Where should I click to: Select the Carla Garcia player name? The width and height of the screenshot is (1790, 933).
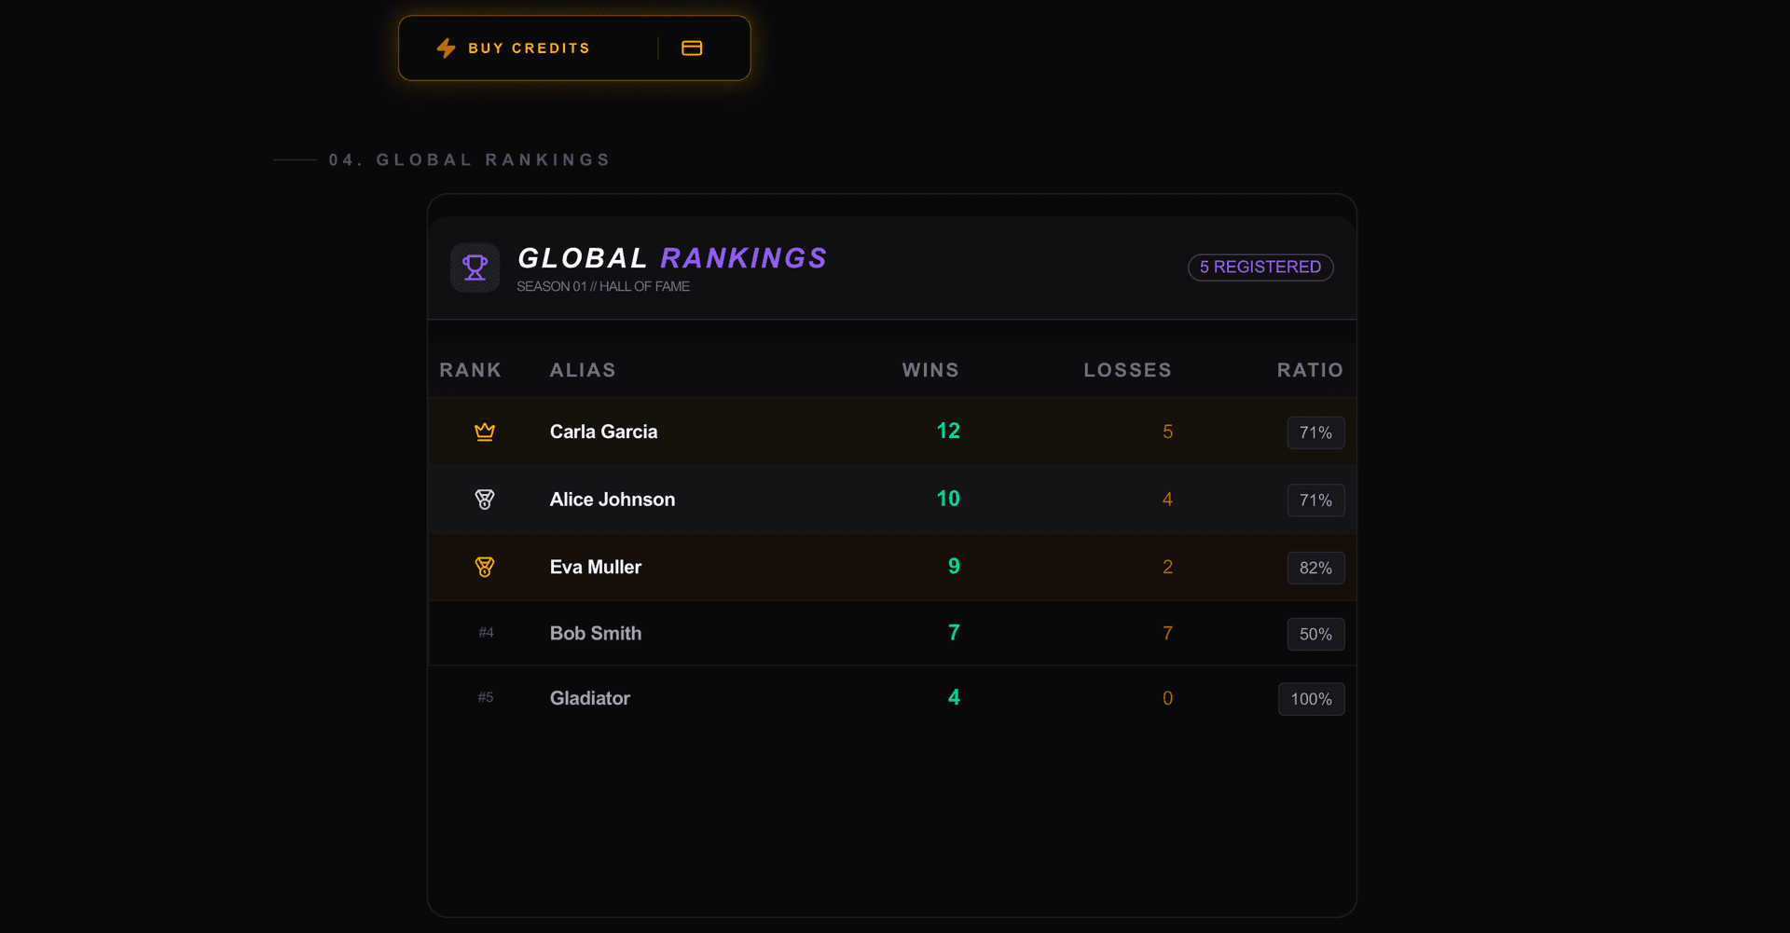pyautogui.click(x=604, y=432)
